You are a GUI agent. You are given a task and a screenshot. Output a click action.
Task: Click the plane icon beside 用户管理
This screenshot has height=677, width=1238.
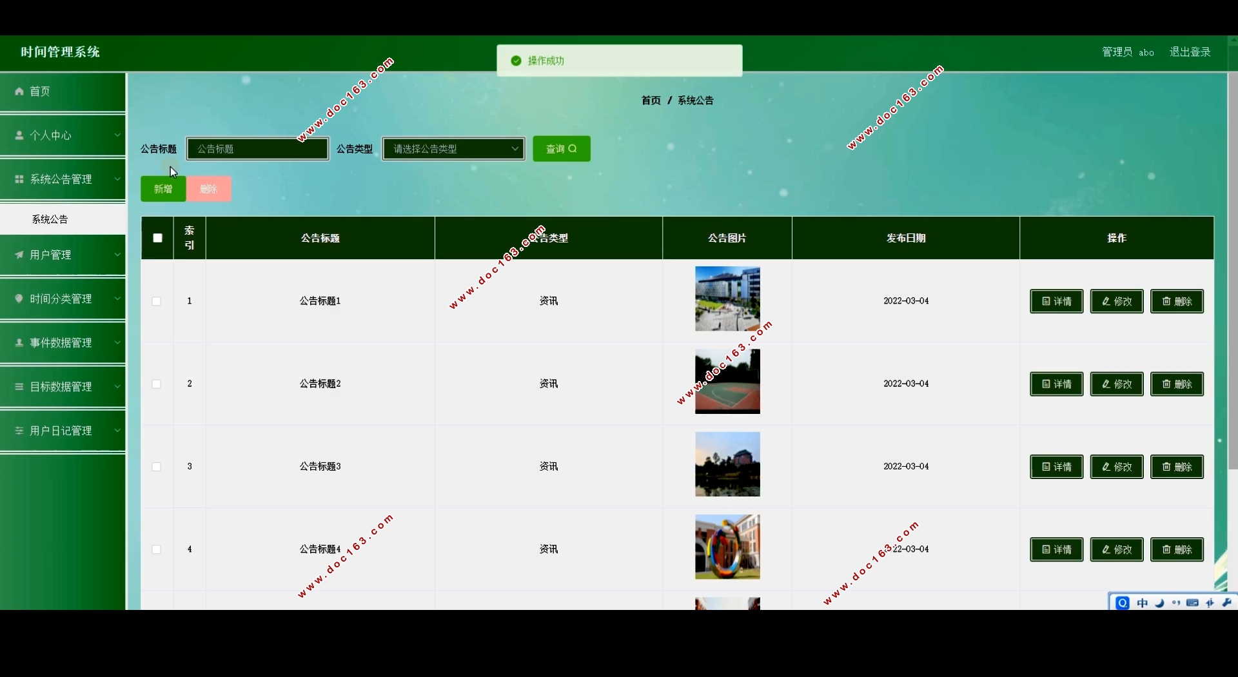[19, 255]
